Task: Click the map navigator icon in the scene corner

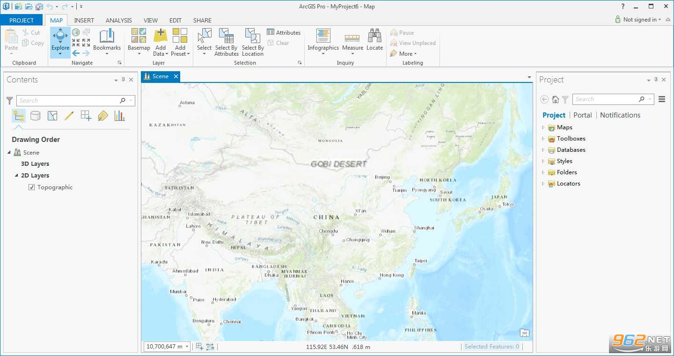Action: [525, 333]
